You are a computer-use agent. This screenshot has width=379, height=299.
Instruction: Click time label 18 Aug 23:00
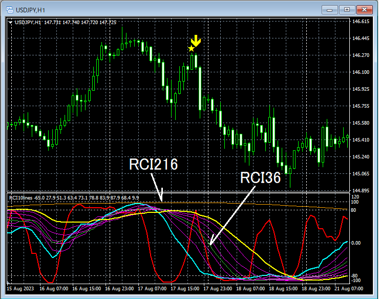316,289
